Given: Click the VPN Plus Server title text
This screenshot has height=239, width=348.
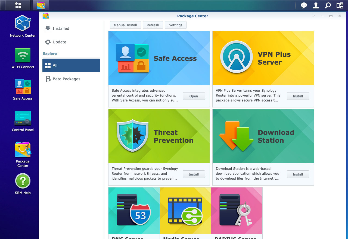Looking at the screenshot, I should coord(274,58).
